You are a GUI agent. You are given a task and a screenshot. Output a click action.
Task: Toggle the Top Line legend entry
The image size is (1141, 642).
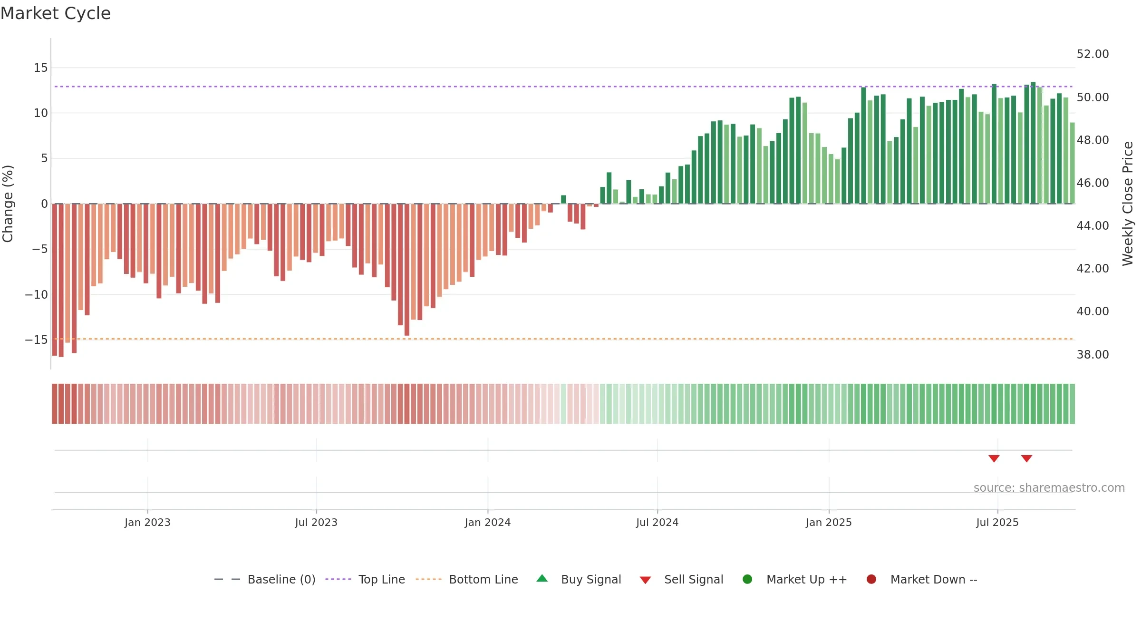(365, 579)
